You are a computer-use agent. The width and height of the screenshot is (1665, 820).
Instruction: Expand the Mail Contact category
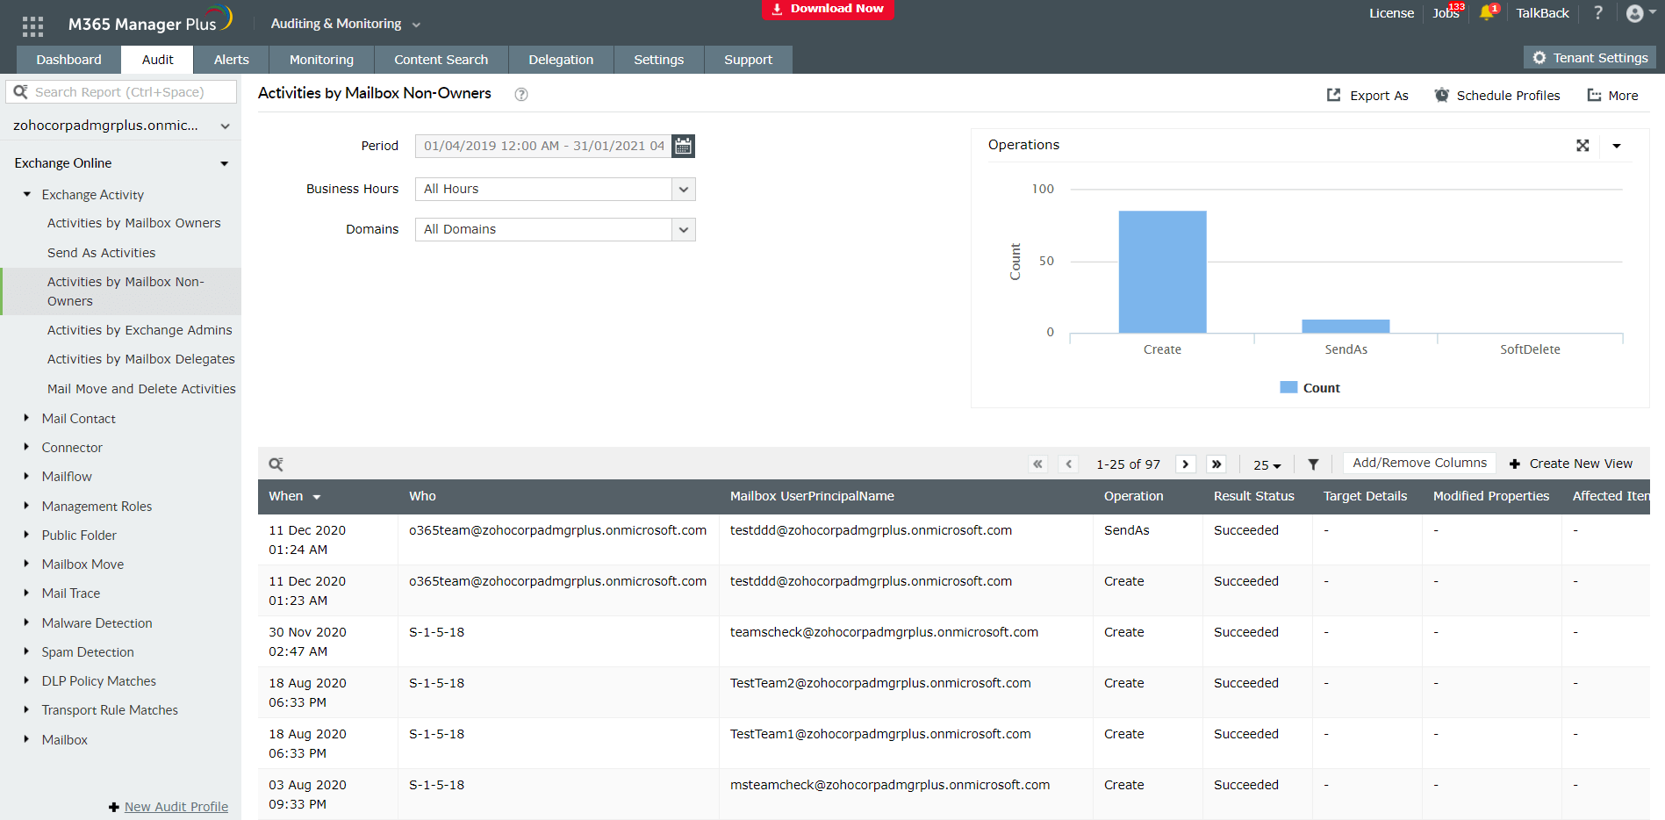26,418
